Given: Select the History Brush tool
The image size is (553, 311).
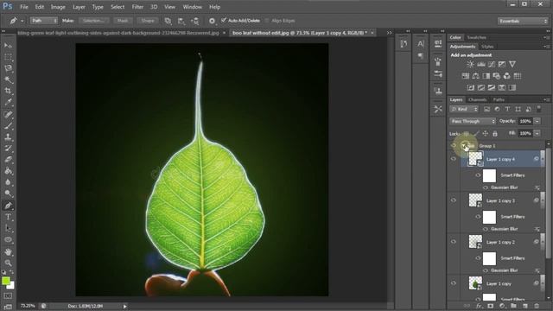Looking at the screenshot, I should click(8, 148).
